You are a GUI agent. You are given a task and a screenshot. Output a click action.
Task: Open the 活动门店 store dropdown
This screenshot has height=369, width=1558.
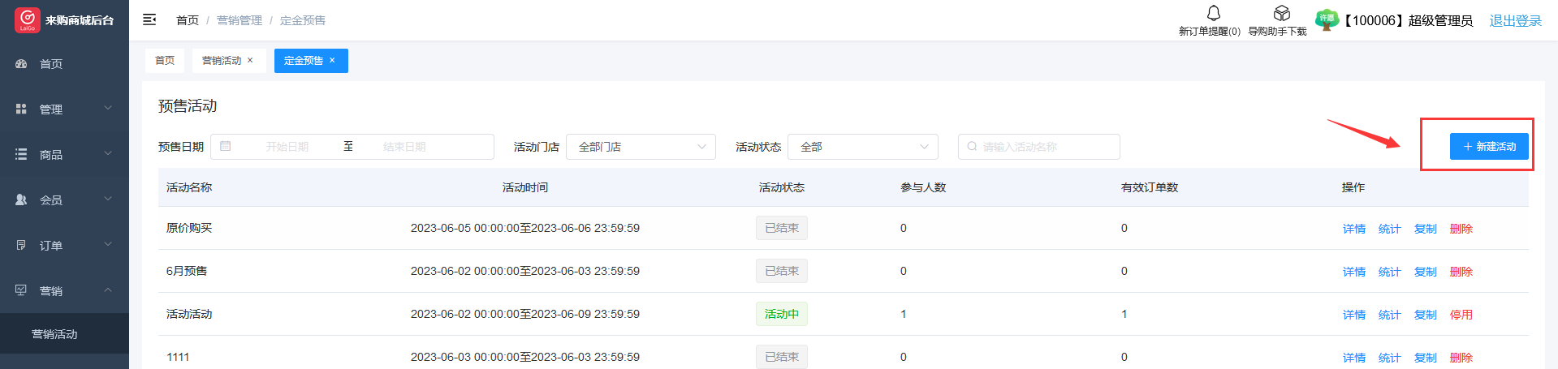pyautogui.click(x=641, y=147)
